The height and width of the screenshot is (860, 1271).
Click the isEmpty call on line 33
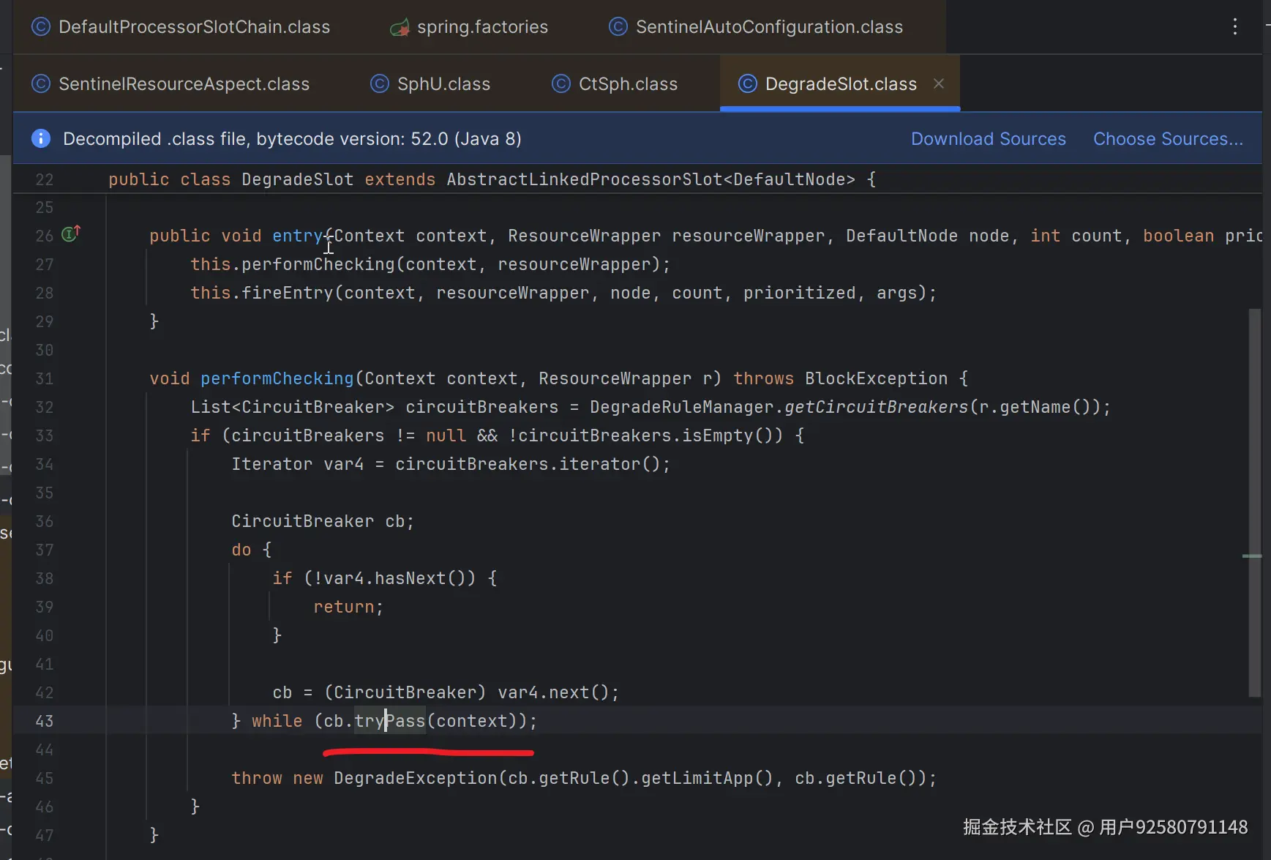coord(717,435)
